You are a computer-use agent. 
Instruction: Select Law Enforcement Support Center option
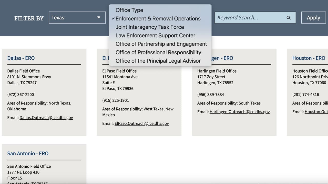tap(155, 36)
